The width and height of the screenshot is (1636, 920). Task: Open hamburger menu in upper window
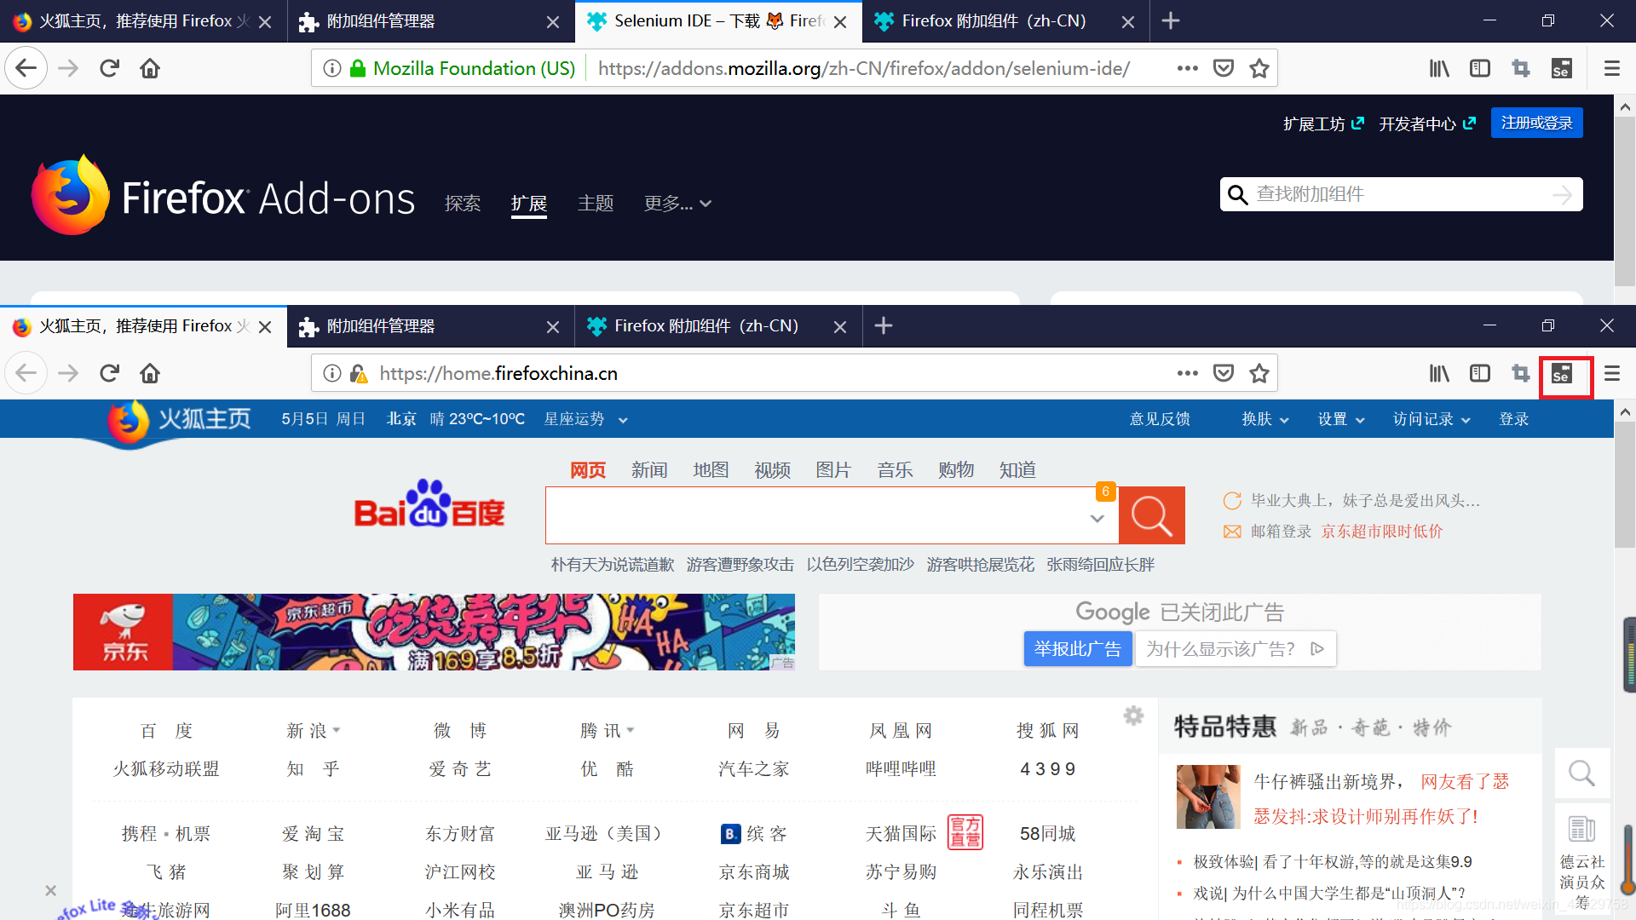tap(1611, 68)
